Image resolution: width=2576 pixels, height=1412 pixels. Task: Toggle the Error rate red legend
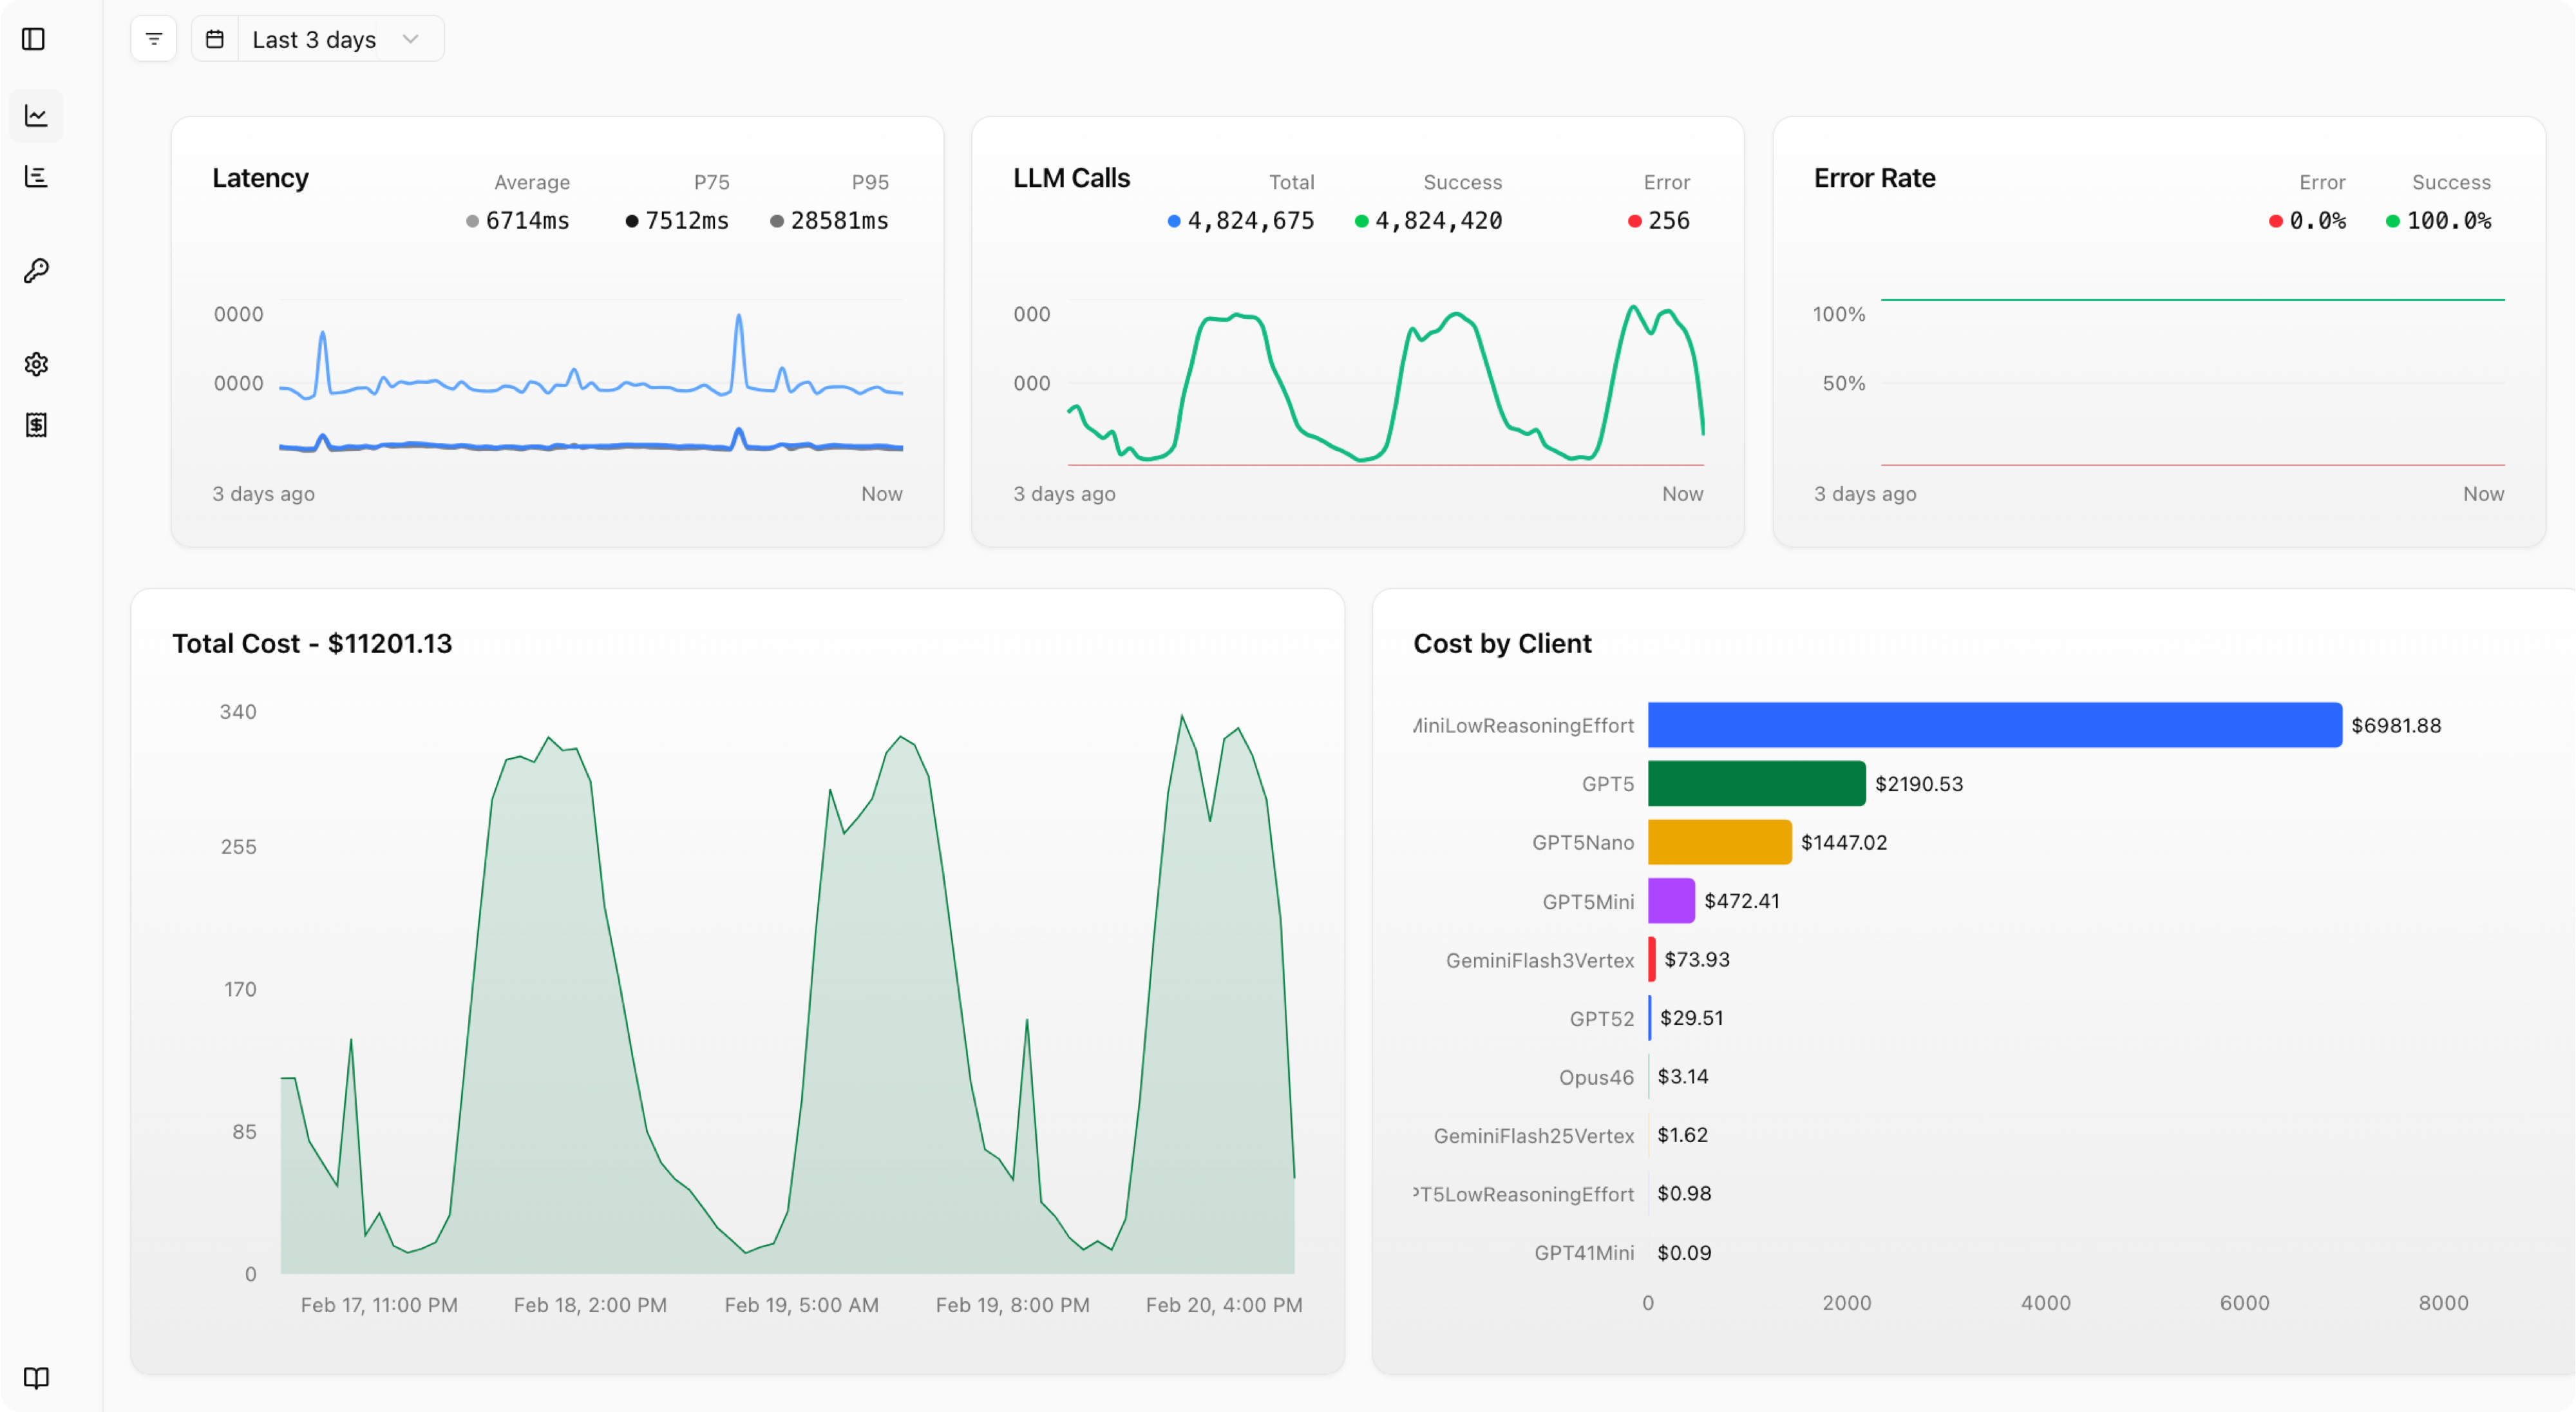(2276, 221)
